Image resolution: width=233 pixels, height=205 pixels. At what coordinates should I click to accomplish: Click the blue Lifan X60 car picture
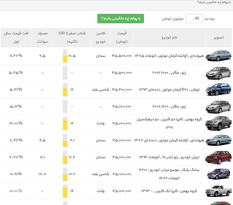pyautogui.click(x=218, y=90)
